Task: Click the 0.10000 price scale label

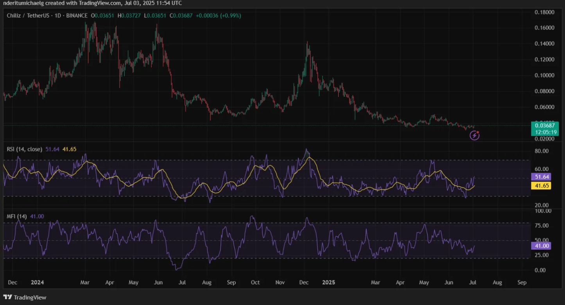Action: tap(544, 75)
